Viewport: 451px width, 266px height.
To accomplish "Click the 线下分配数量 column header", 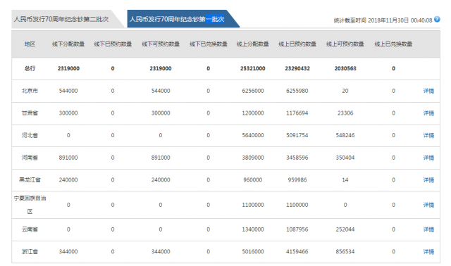I will click(x=68, y=44).
